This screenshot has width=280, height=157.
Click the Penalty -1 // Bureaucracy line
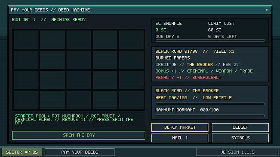pos(188,78)
